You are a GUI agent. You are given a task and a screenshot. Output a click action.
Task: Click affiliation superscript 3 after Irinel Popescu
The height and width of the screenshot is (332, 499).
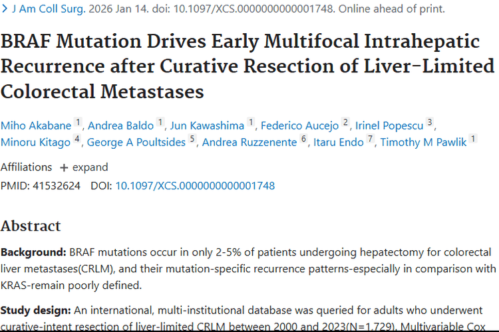pos(430,122)
